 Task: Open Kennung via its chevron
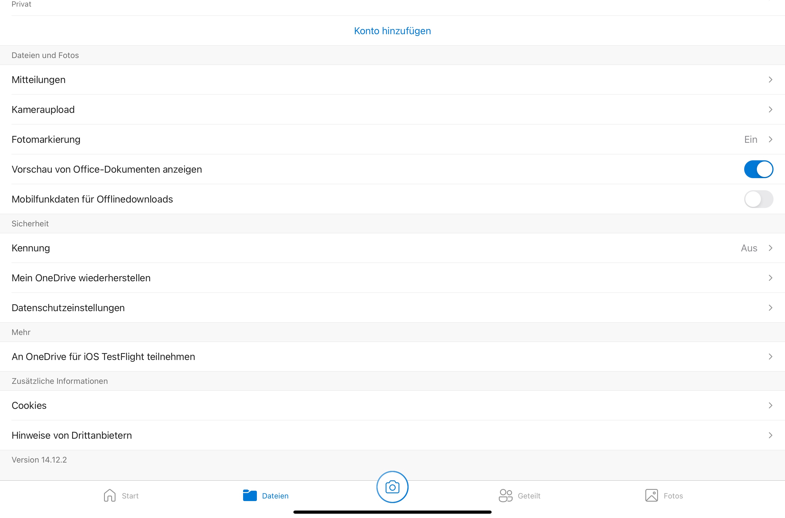770,248
